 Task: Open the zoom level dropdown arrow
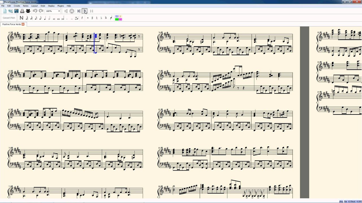[x=59, y=11]
